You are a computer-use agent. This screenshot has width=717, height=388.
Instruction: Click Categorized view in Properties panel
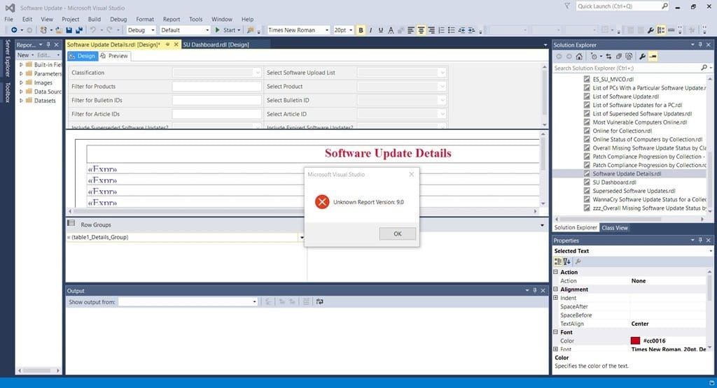point(558,261)
